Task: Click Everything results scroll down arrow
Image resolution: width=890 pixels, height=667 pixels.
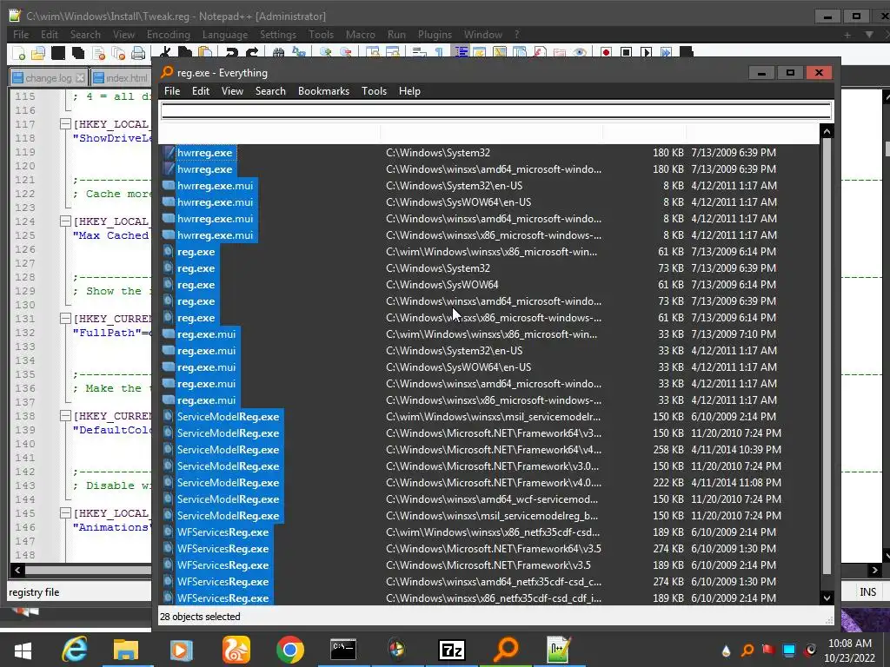Action: tap(827, 598)
